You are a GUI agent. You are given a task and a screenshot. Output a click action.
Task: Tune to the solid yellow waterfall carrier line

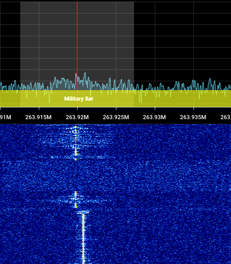(83, 239)
